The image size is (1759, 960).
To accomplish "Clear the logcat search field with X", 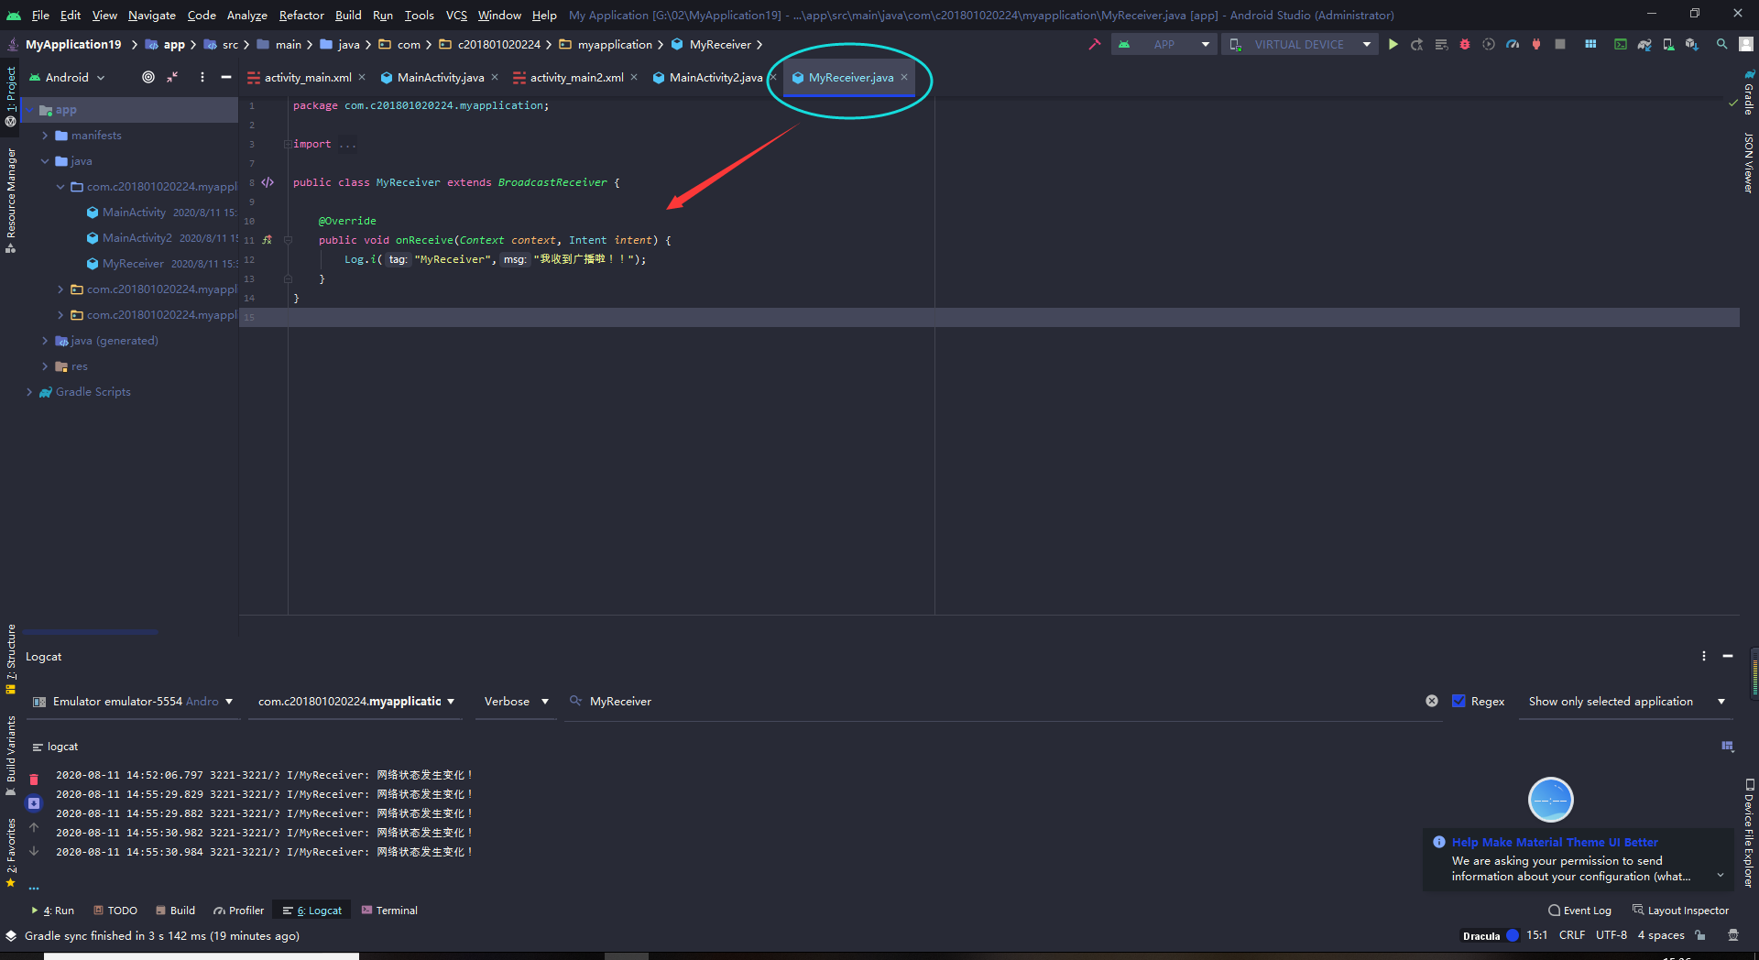I will pos(1432,701).
